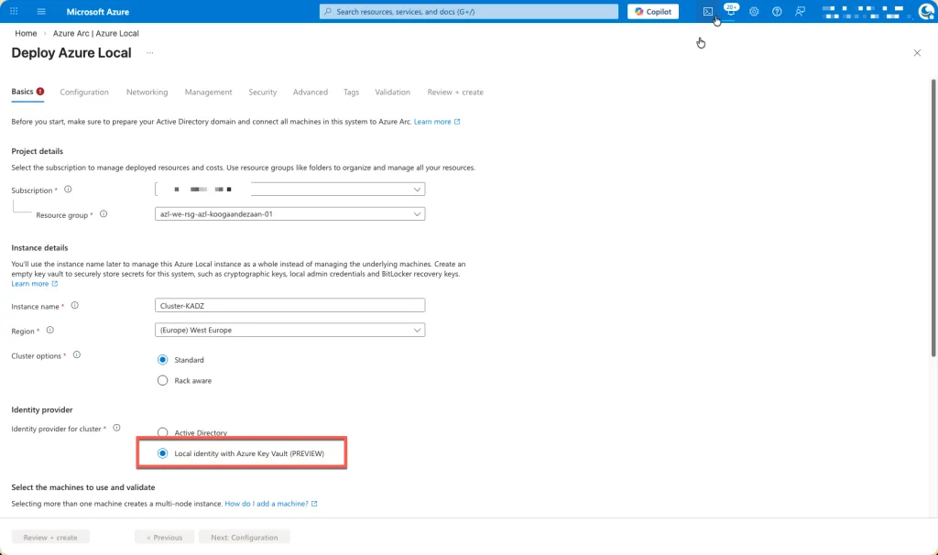Choose Active Directory as identity provider

point(163,432)
